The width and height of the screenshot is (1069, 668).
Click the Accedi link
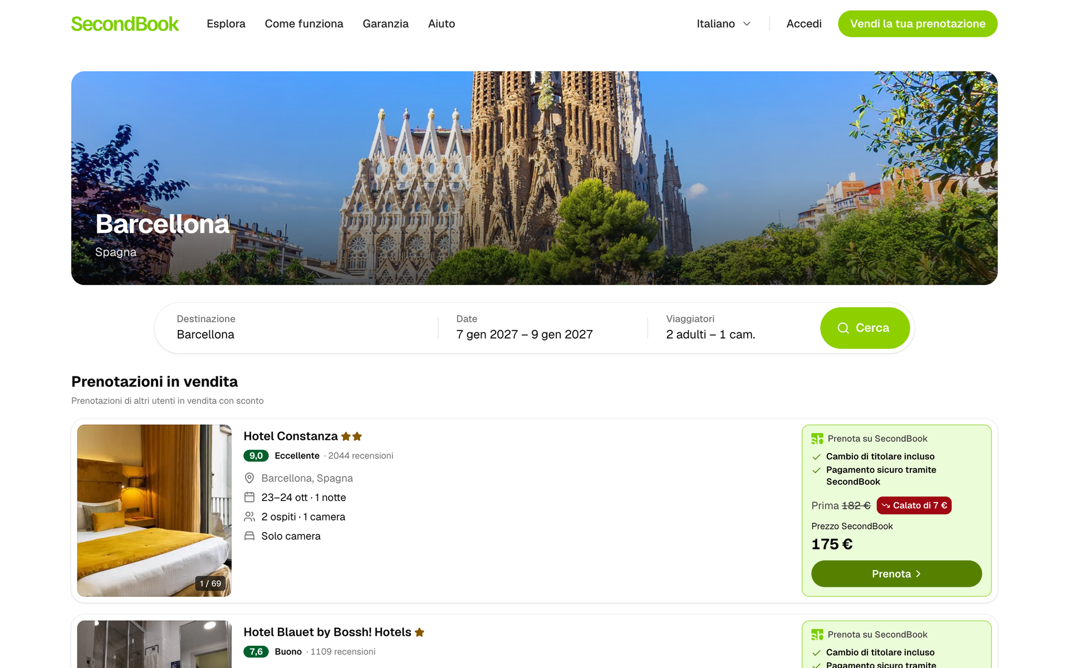pyautogui.click(x=804, y=24)
